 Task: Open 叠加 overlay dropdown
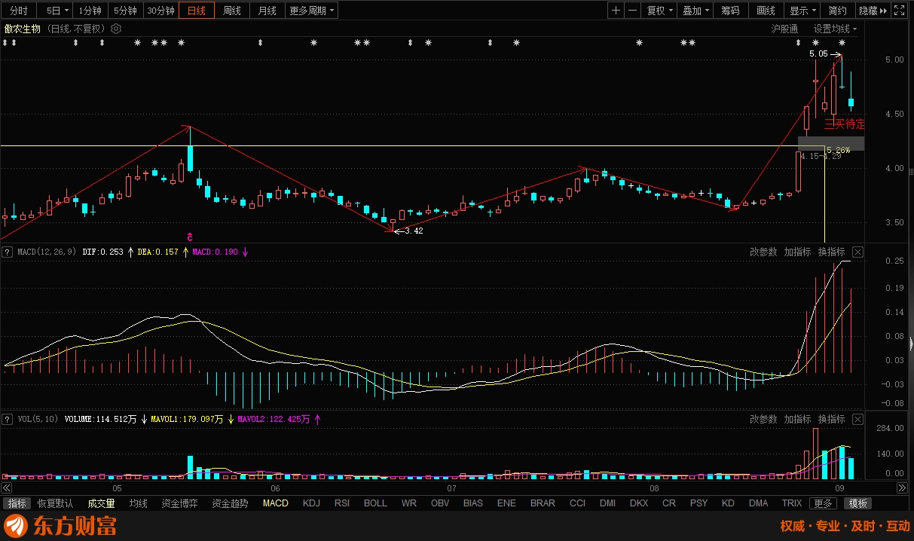pos(695,11)
